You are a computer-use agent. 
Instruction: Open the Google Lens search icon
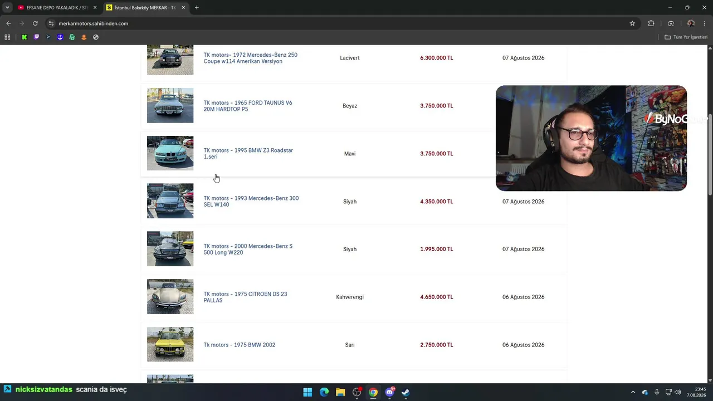(671, 23)
